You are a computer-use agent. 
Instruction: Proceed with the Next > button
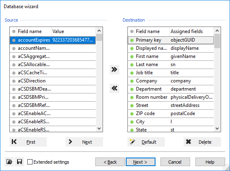(140, 162)
